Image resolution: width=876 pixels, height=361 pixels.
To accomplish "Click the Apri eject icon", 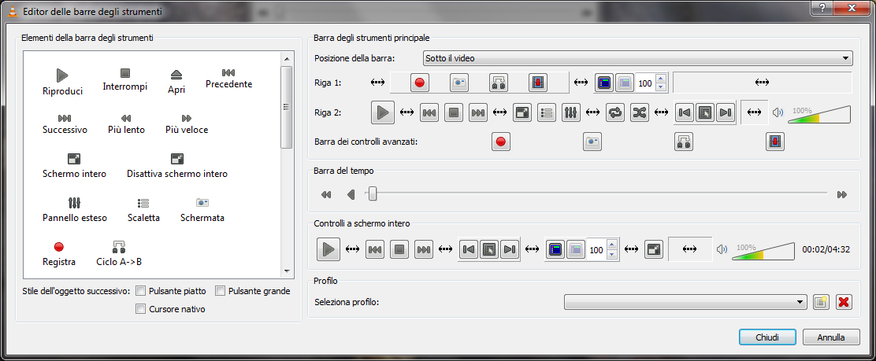I will (176, 74).
